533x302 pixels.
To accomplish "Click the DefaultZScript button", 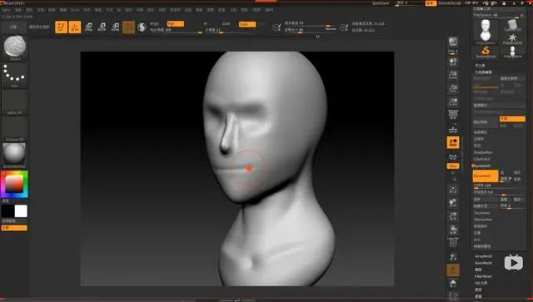I will pyautogui.click(x=450, y=3).
